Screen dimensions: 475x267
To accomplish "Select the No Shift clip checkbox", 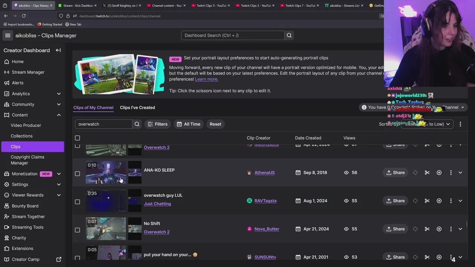I will click(77, 230).
